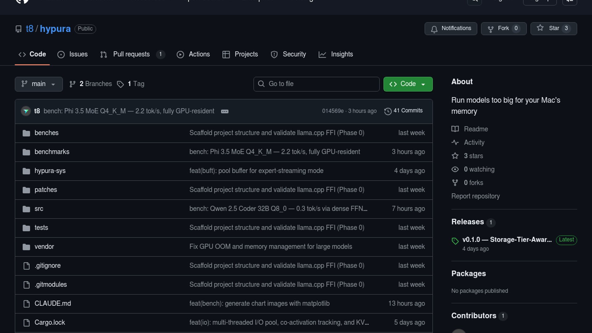Open the hypura-sys folder
The image size is (592, 333).
(50, 171)
